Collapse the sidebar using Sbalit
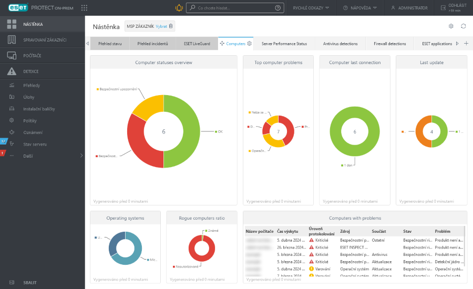 [30, 282]
